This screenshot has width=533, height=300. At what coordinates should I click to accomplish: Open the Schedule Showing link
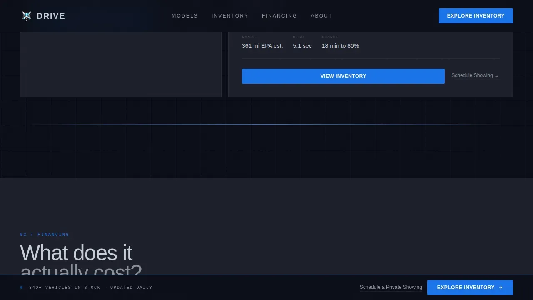pos(475,75)
